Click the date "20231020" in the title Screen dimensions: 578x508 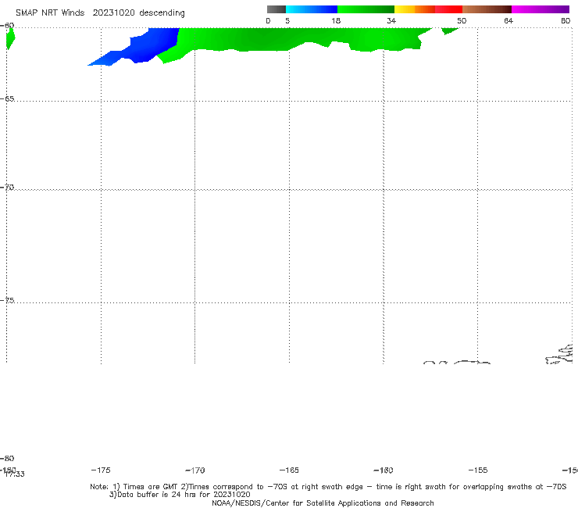pos(113,13)
